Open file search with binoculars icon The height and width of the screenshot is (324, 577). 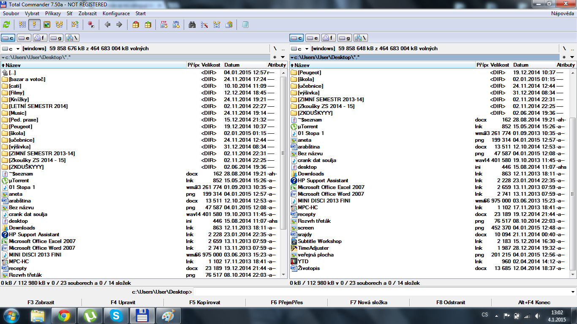(192, 24)
